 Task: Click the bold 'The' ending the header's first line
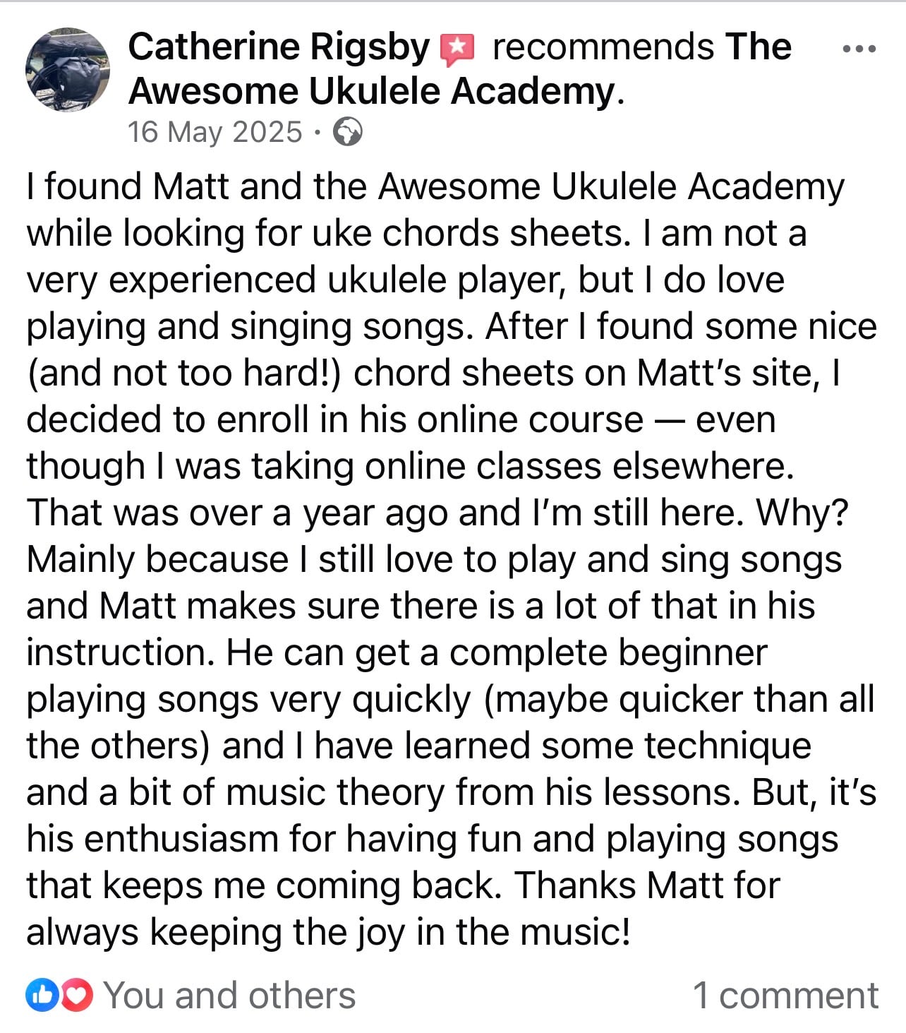[759, 47]
